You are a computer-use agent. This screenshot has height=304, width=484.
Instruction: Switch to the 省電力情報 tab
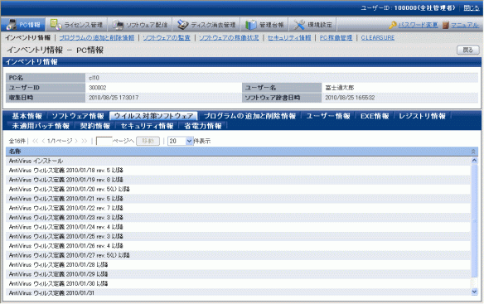(203, 126)
